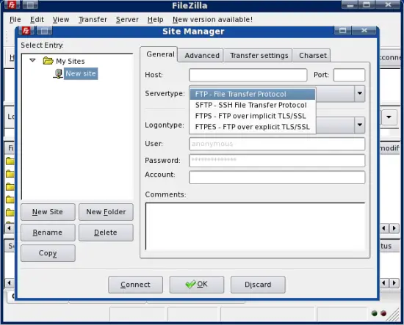Select the New site entry in the tree
Image resolution: width=404 pixels, height=325 pixels.
(81, 73)
